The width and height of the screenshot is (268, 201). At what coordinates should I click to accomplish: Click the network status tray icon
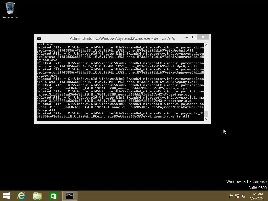pos(237,196)
